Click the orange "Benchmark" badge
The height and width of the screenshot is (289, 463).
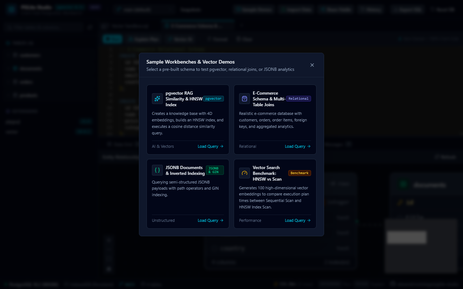pyautogui.click(x=300, y=173)
